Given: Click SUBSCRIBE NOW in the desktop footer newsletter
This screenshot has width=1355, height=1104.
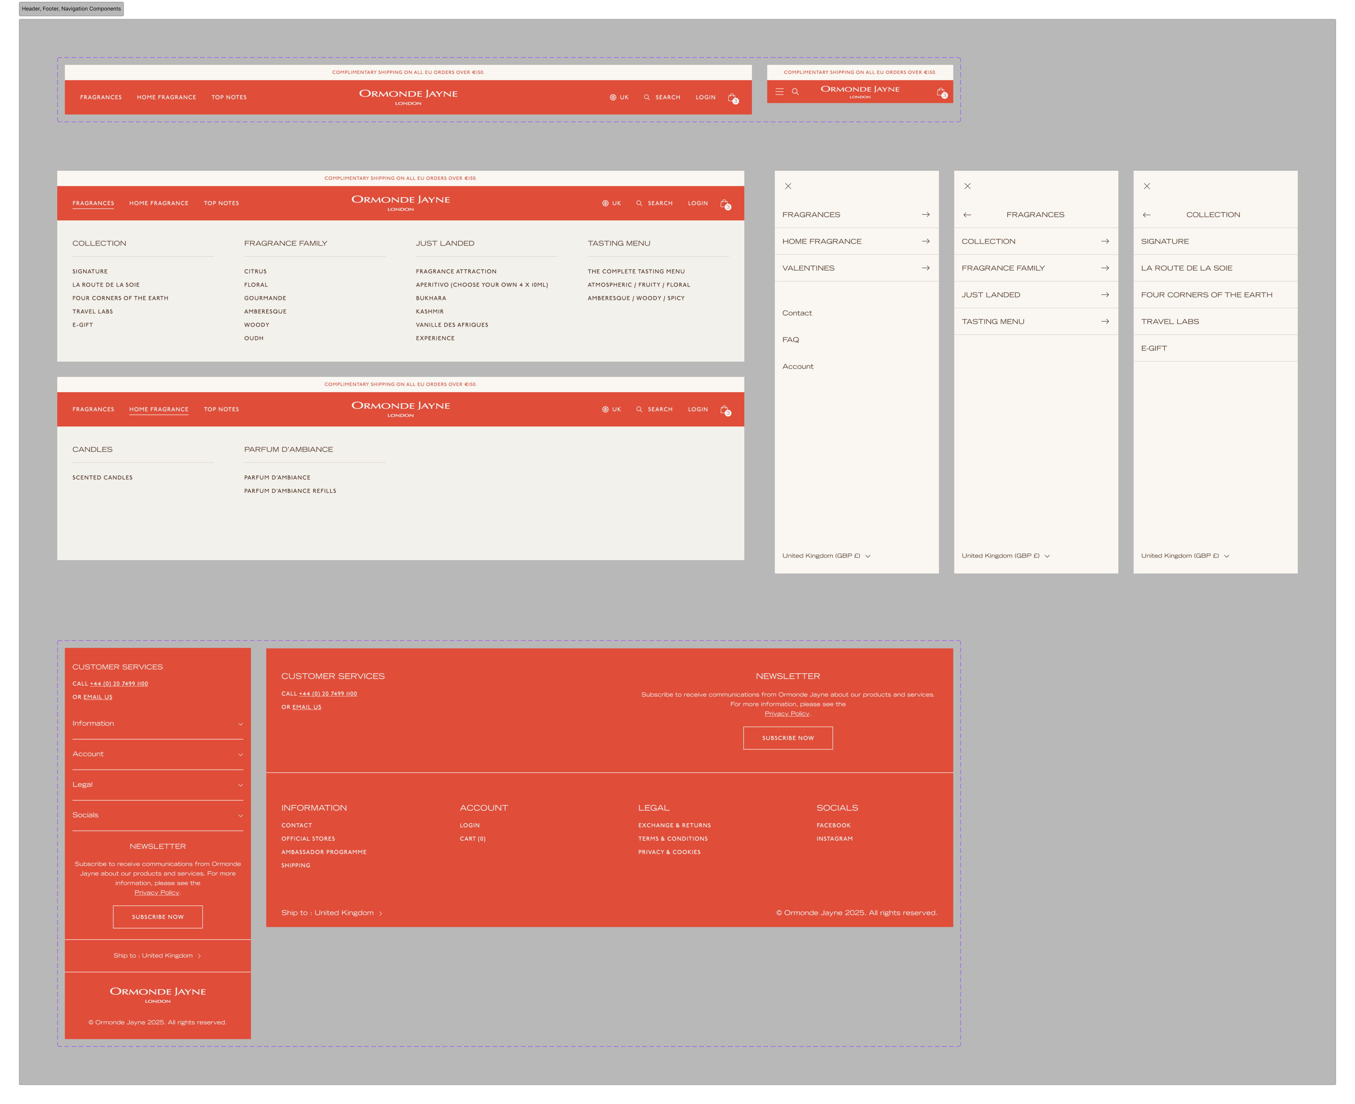Looking at the screenshot, I should pos(788,738).
